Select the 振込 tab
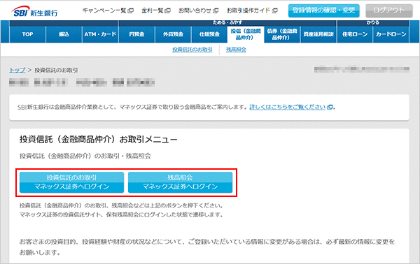 click(x=64, y=34)
